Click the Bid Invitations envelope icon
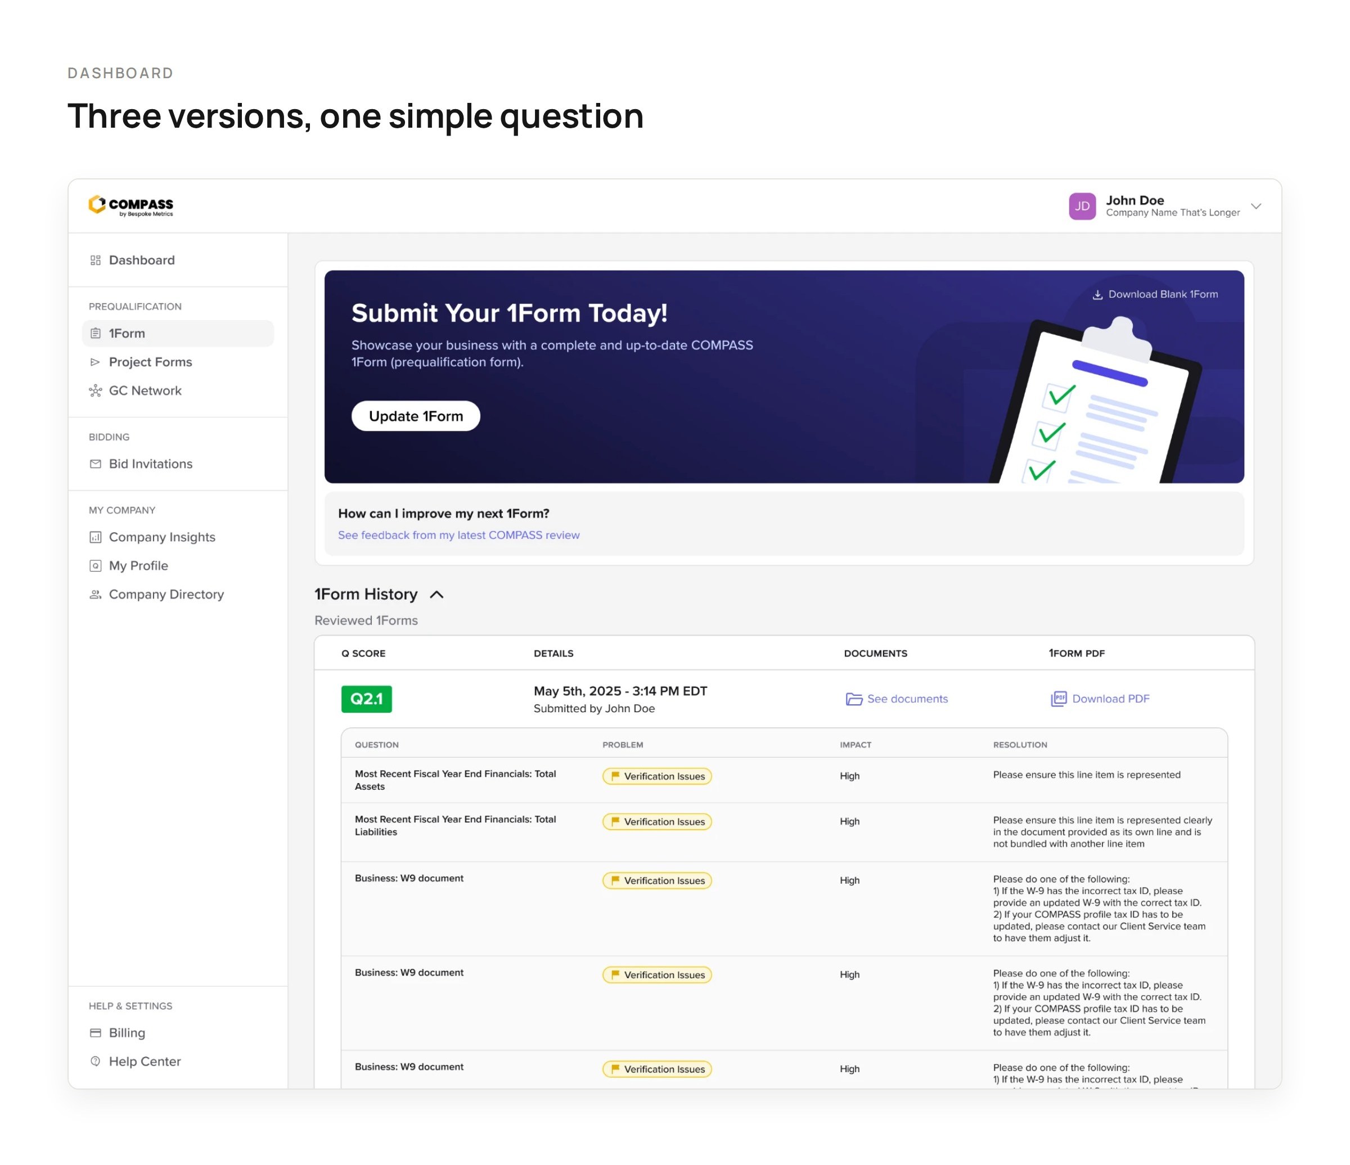 tap(95, 464)
